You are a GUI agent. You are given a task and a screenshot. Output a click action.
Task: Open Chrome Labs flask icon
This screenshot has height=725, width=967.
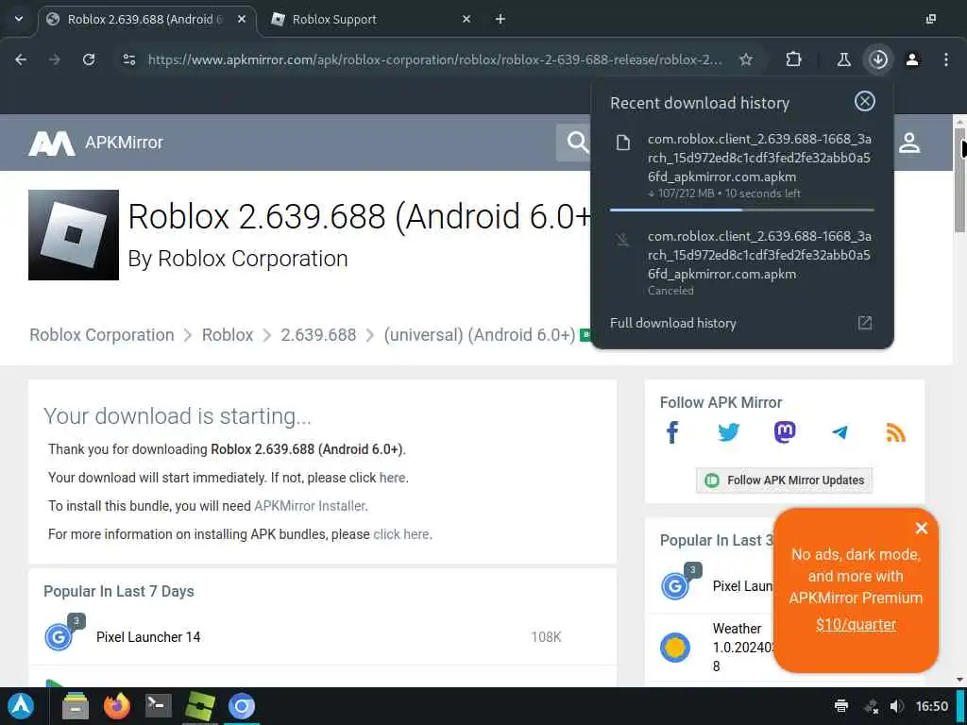[843, 59]
